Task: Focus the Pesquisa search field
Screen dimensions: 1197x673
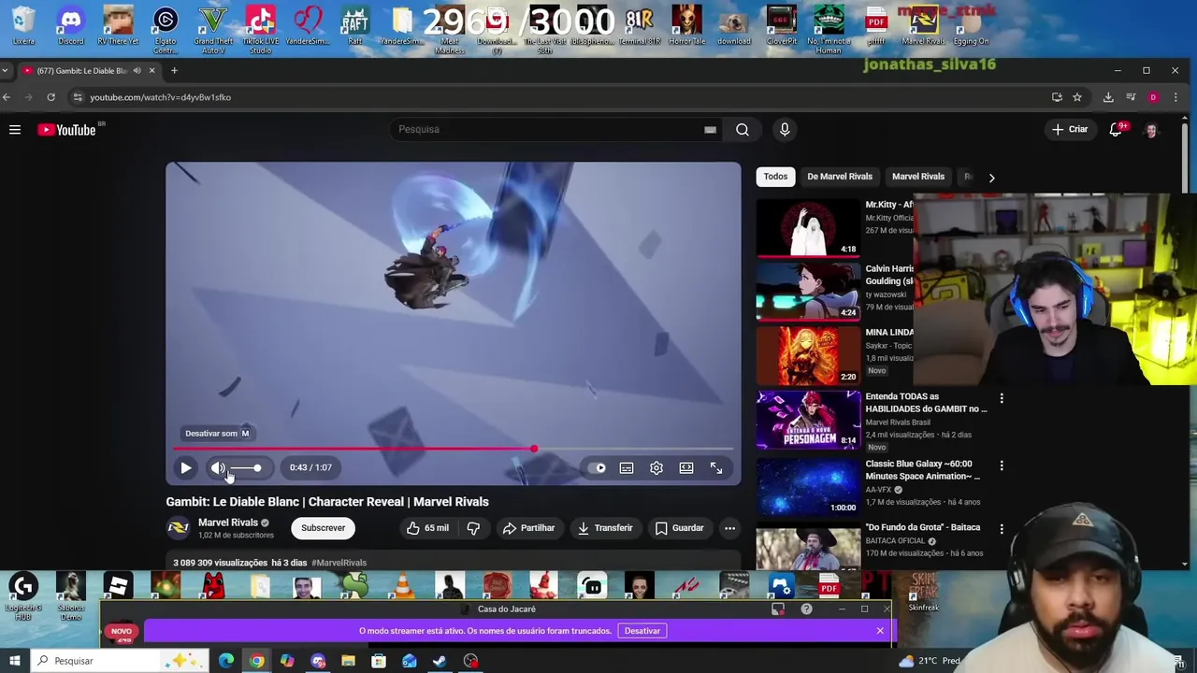Action: 547,129
